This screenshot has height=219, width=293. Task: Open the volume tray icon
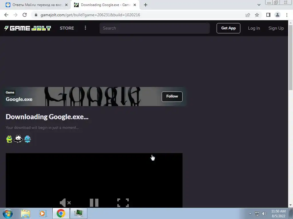point(264,214)
